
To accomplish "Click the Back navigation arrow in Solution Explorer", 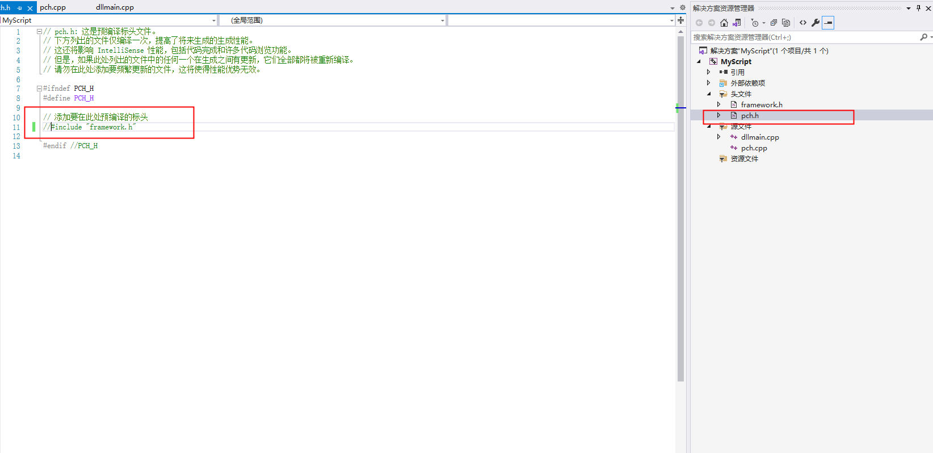I will [x=699, y=23].
